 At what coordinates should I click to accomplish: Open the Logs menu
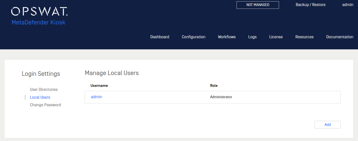click(x=252, y=37)
